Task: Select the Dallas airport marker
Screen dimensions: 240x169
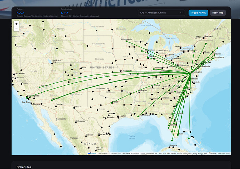Action: (112, 103)
